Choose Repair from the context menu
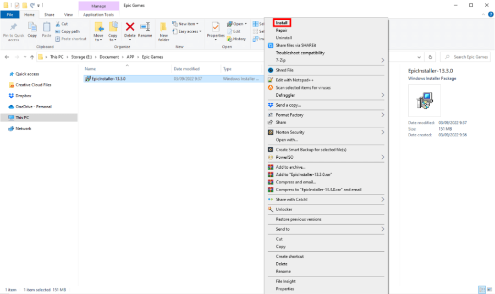495x294 pixels. coord(282,30)
